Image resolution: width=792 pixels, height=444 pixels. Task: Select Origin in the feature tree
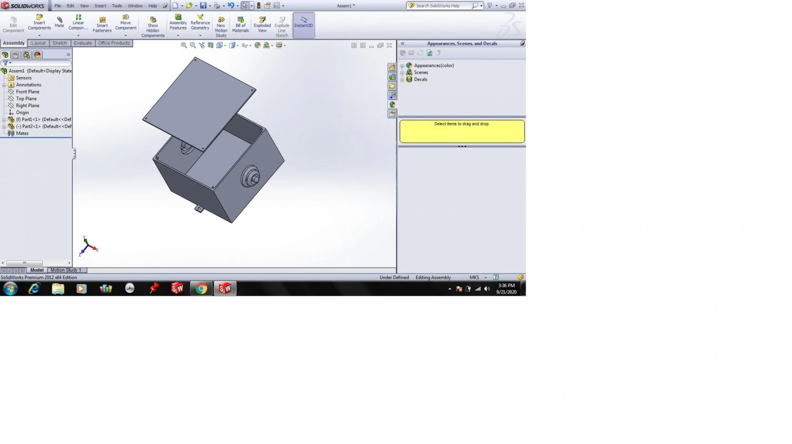pos(22,112)
